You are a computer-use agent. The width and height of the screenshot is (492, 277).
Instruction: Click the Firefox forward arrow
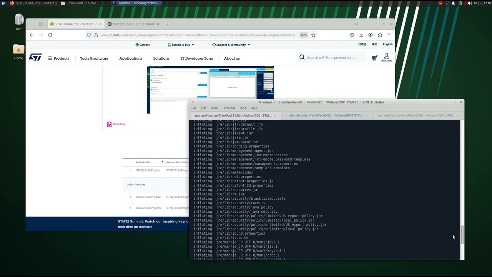coord(41,35)
